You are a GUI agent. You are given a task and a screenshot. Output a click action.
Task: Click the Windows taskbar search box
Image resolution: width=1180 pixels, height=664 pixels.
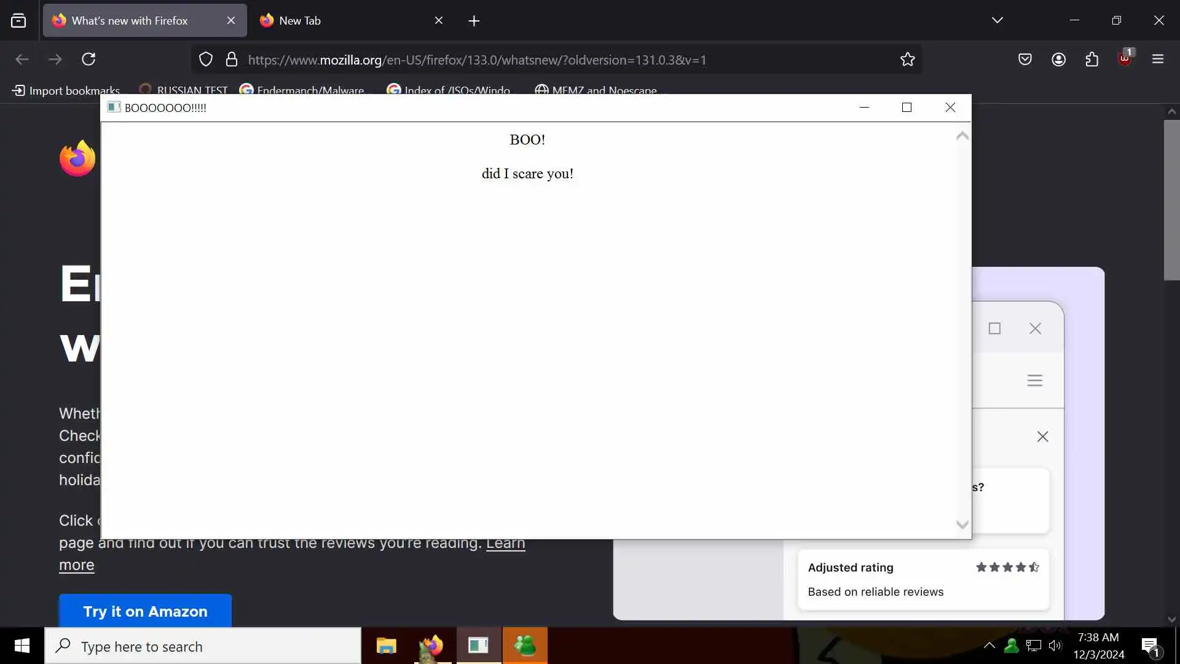(x=203, y=646)
